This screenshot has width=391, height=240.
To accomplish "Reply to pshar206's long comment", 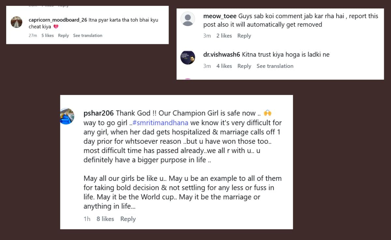I will 128,219.
